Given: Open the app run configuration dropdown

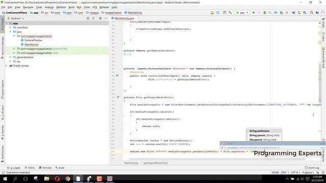Looking at the screenshot, I should tap(242, 13).
